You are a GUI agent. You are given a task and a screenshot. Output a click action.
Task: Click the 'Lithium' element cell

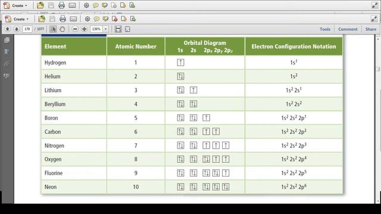(x=74, y=90)
